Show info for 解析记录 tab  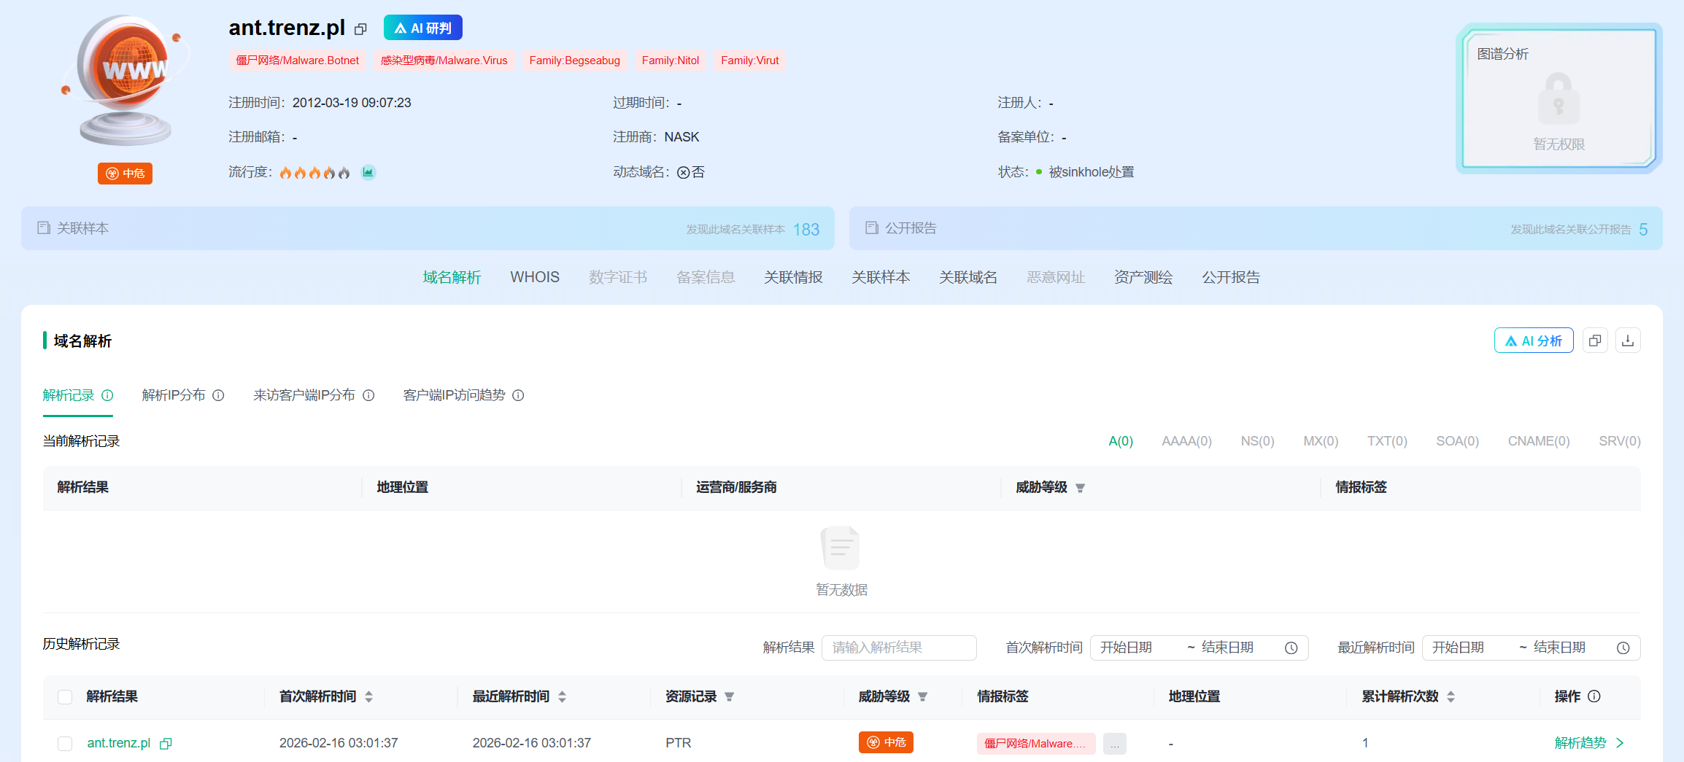(108, 395)
